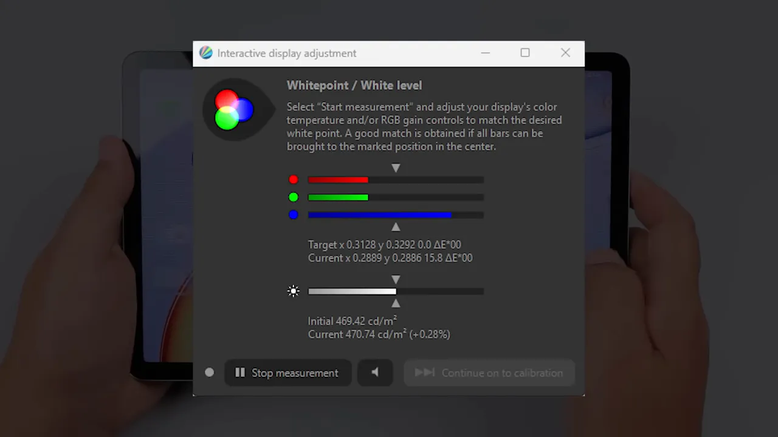Toggle the sound speaker button
The image size is (778, 437).
click(375, 373)
